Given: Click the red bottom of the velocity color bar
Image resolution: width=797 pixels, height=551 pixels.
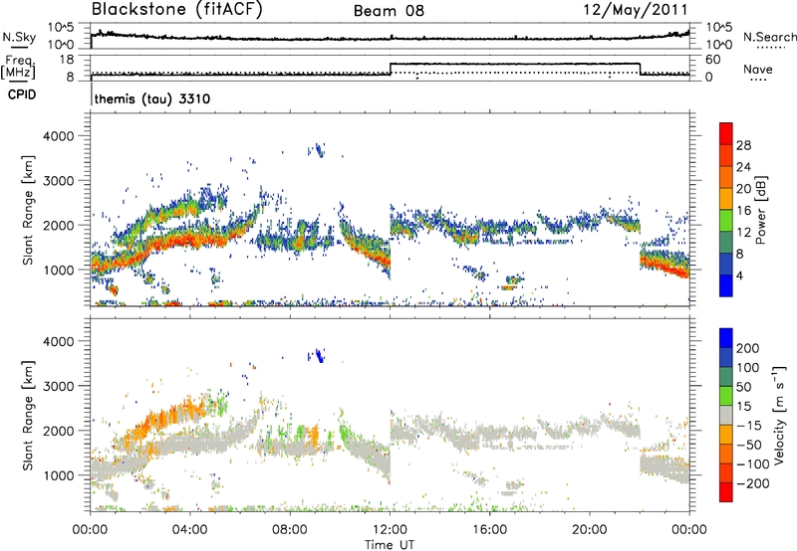Looking at the screenshot, I should (x=726, y=492).
